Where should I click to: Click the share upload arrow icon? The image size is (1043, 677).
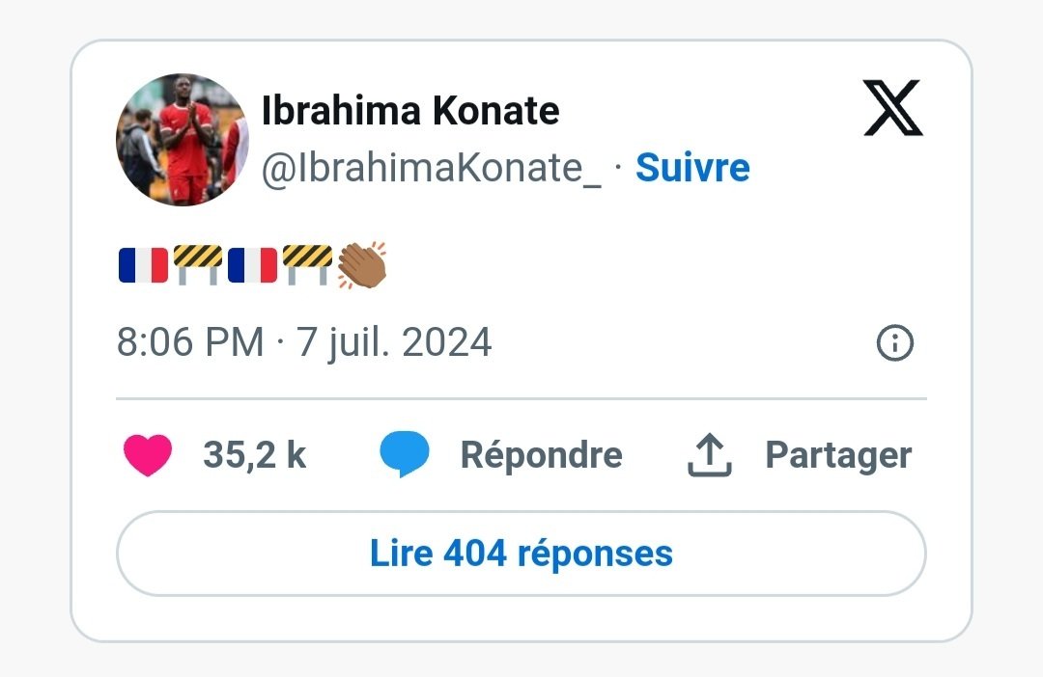pyautogui.click(x=710, y=455)
